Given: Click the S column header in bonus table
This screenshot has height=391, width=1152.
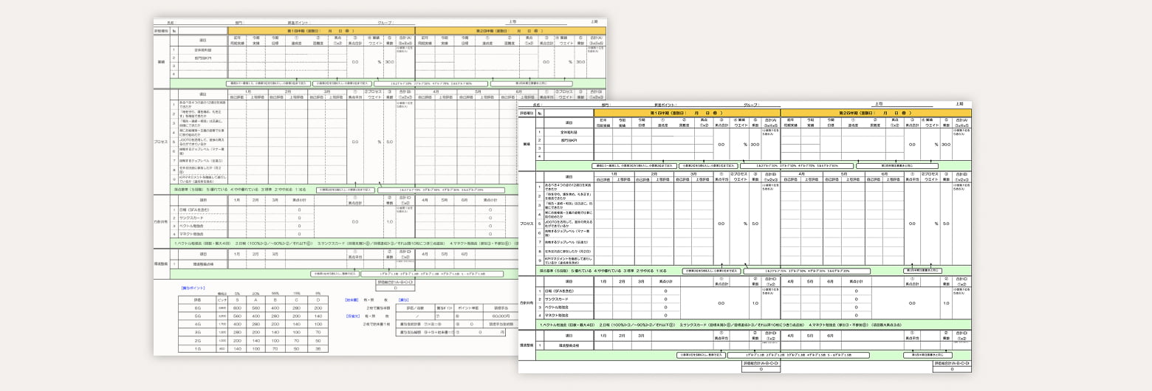Looking at the screenshot, I should click(238, 300).
